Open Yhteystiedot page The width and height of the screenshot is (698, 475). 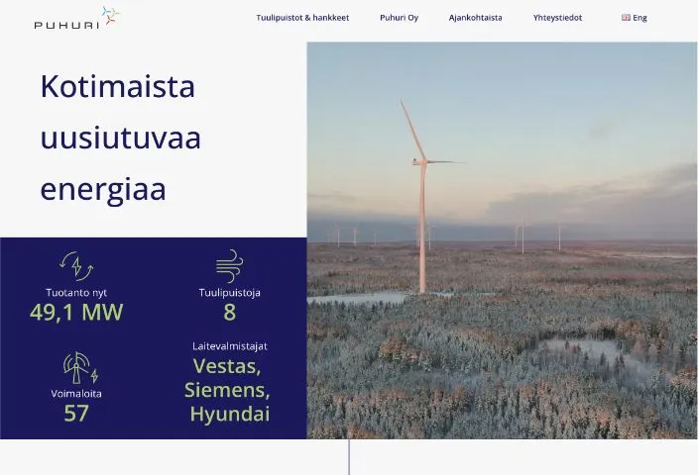(x=557, y=18)
